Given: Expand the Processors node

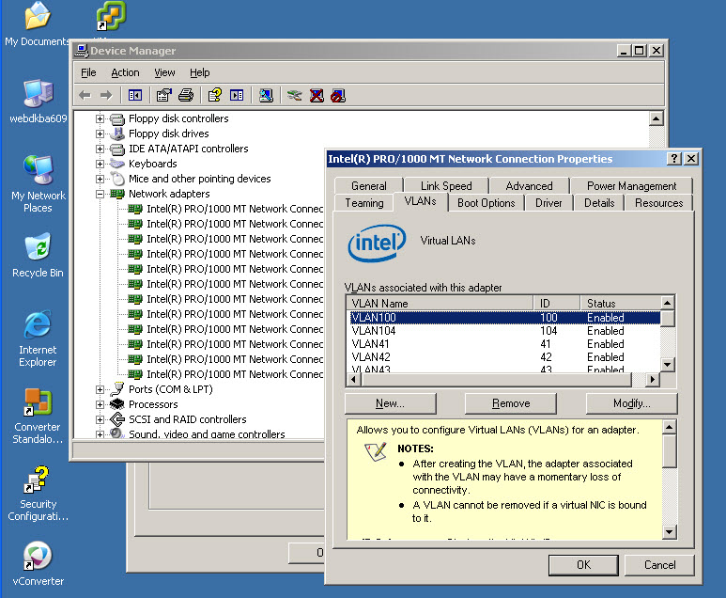Looking at the screenshot, I should pos(100,404).
